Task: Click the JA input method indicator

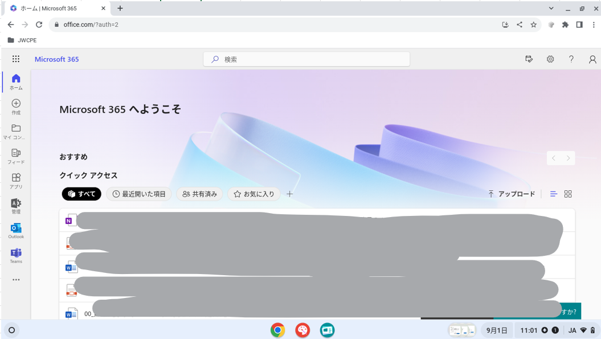Action: (x=573, y=330)
